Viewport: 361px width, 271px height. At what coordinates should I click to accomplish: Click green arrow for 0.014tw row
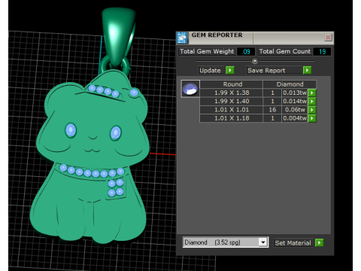312,102
